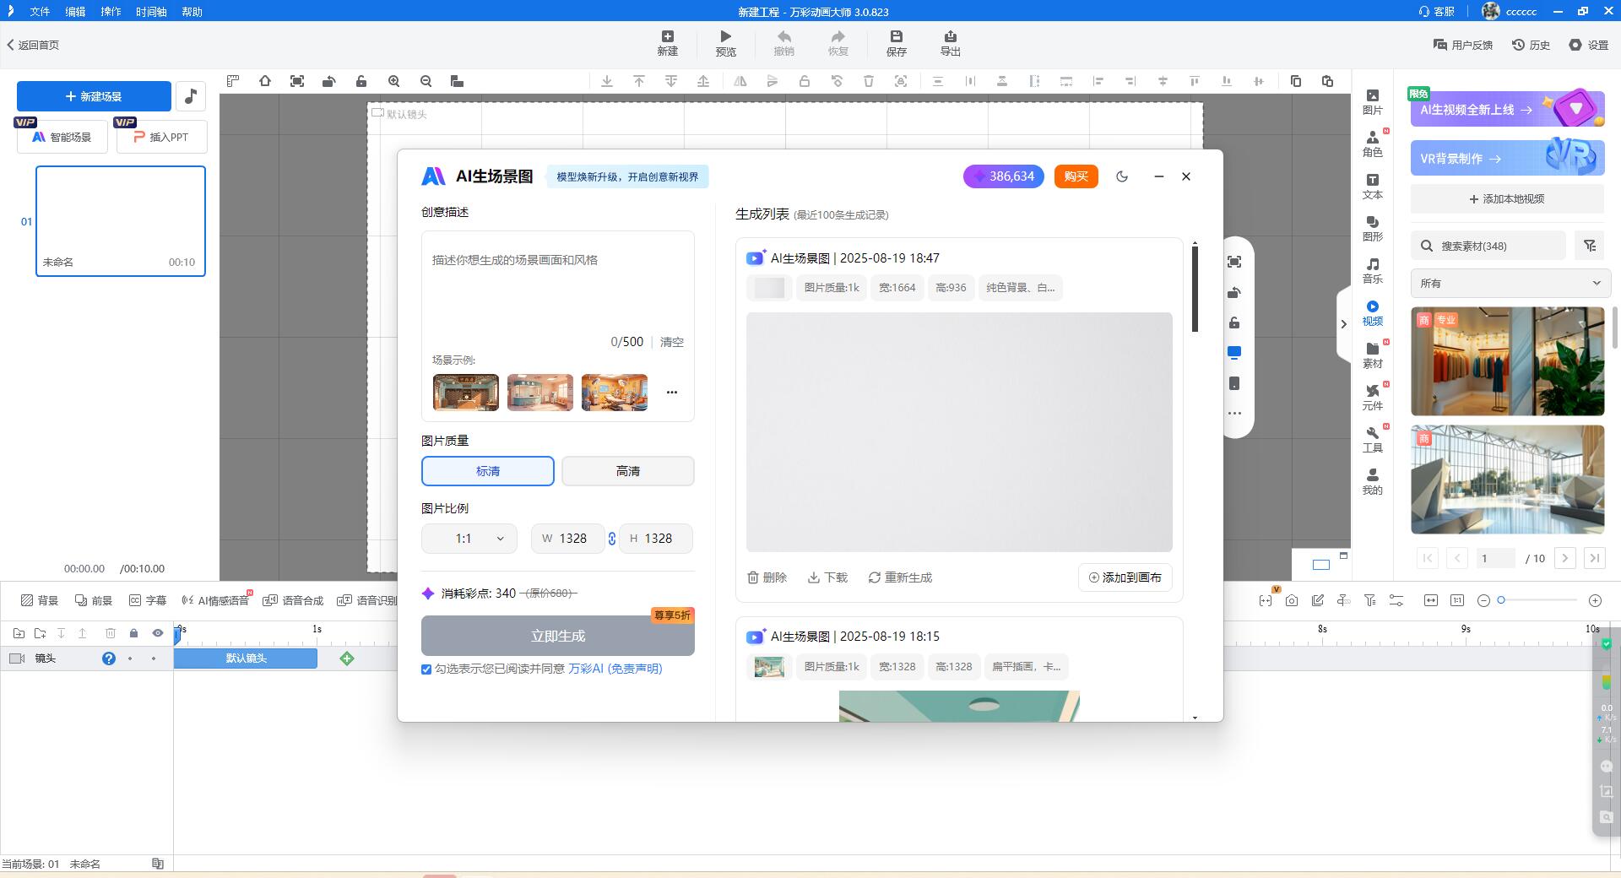
Task: Open 用户反馈 in top bar
Action: [1463, 45]
